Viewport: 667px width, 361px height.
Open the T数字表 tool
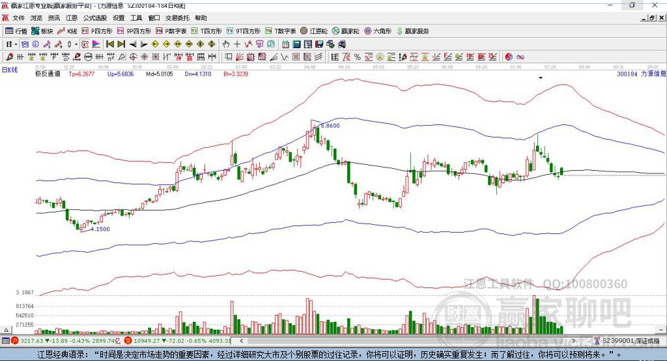click(x=280, y=31)
